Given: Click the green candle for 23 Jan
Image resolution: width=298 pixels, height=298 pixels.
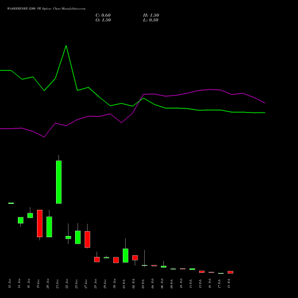Looking at the screenshot, I should [78, 237].
